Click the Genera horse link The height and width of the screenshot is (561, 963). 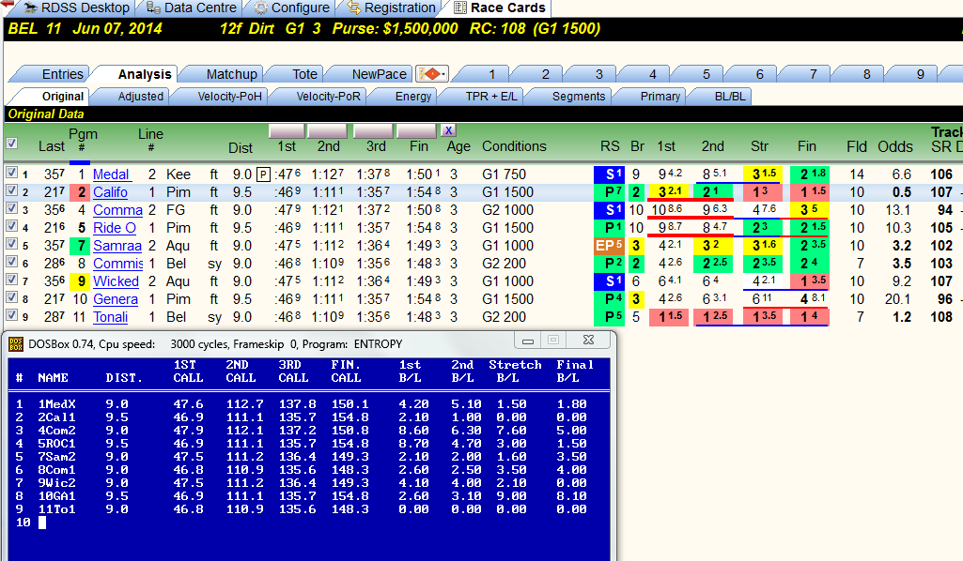click(x=116, y=299)
